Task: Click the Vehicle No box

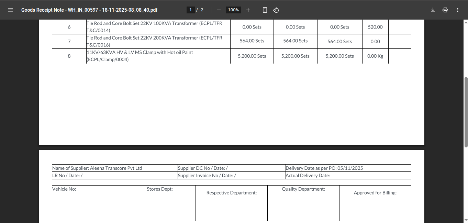Action: click(88, 203)
